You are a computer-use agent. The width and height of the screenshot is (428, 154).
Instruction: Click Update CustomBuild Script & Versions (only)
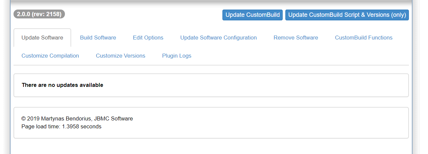tap(347, 15)
